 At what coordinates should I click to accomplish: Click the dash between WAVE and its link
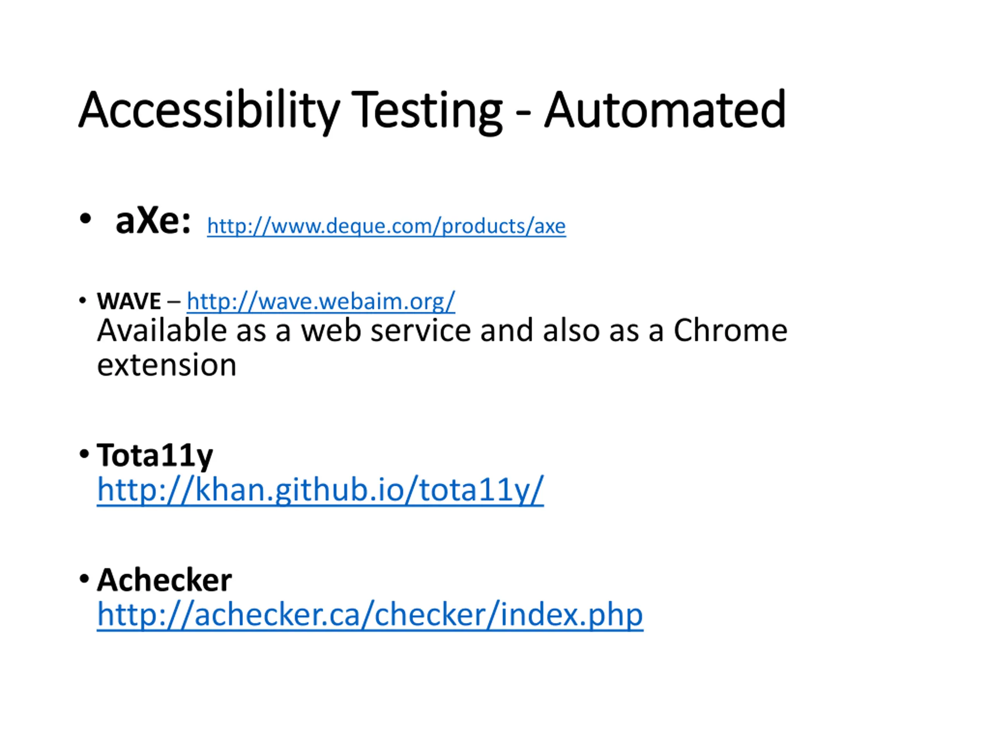tap(174, 301)
